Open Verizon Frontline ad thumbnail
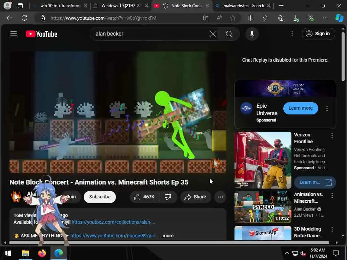Viewport: 347px width, 260px height. 263,160
